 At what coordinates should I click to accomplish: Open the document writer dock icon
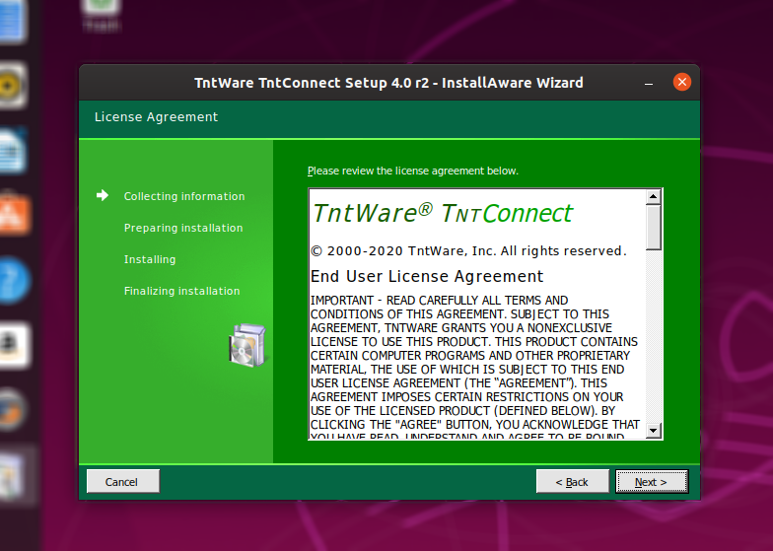(12, 150)
